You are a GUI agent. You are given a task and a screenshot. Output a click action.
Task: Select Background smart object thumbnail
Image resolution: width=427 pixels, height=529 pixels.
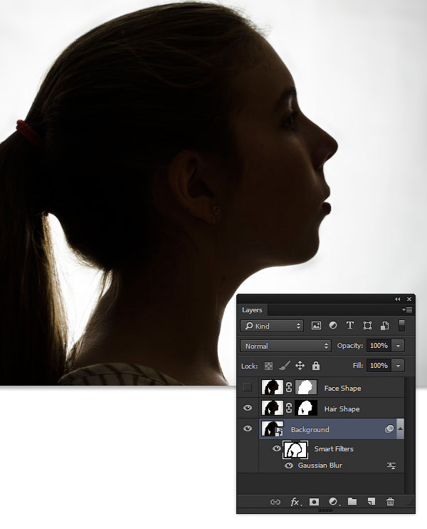(x=273, y=428)
